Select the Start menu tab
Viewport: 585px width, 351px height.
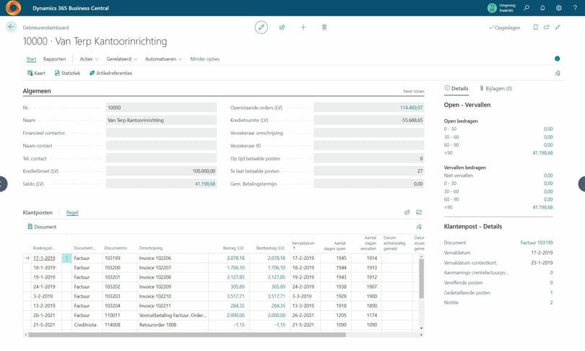click(31, 59)
